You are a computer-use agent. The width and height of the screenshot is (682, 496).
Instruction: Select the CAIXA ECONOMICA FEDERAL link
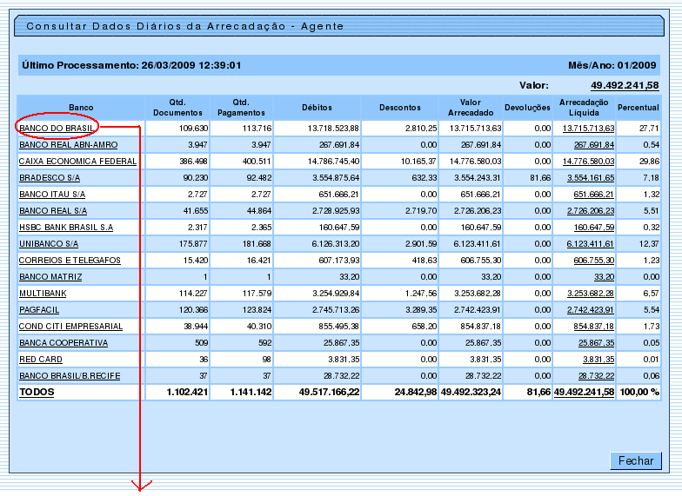(77, 162)
